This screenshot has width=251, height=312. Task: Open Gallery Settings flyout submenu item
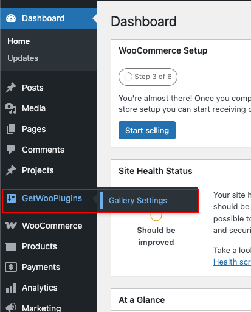[x=138, y=200]
